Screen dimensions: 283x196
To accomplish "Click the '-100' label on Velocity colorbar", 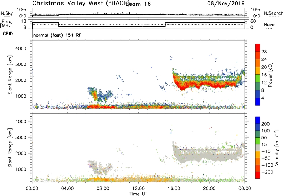I will pos(267,165).
